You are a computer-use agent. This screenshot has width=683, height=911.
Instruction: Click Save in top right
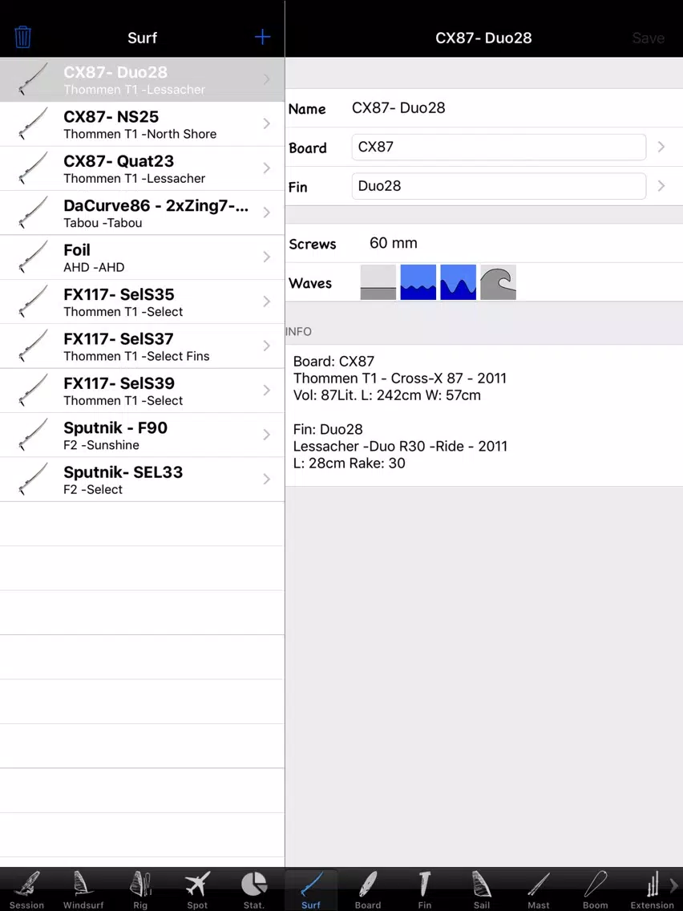649,38
